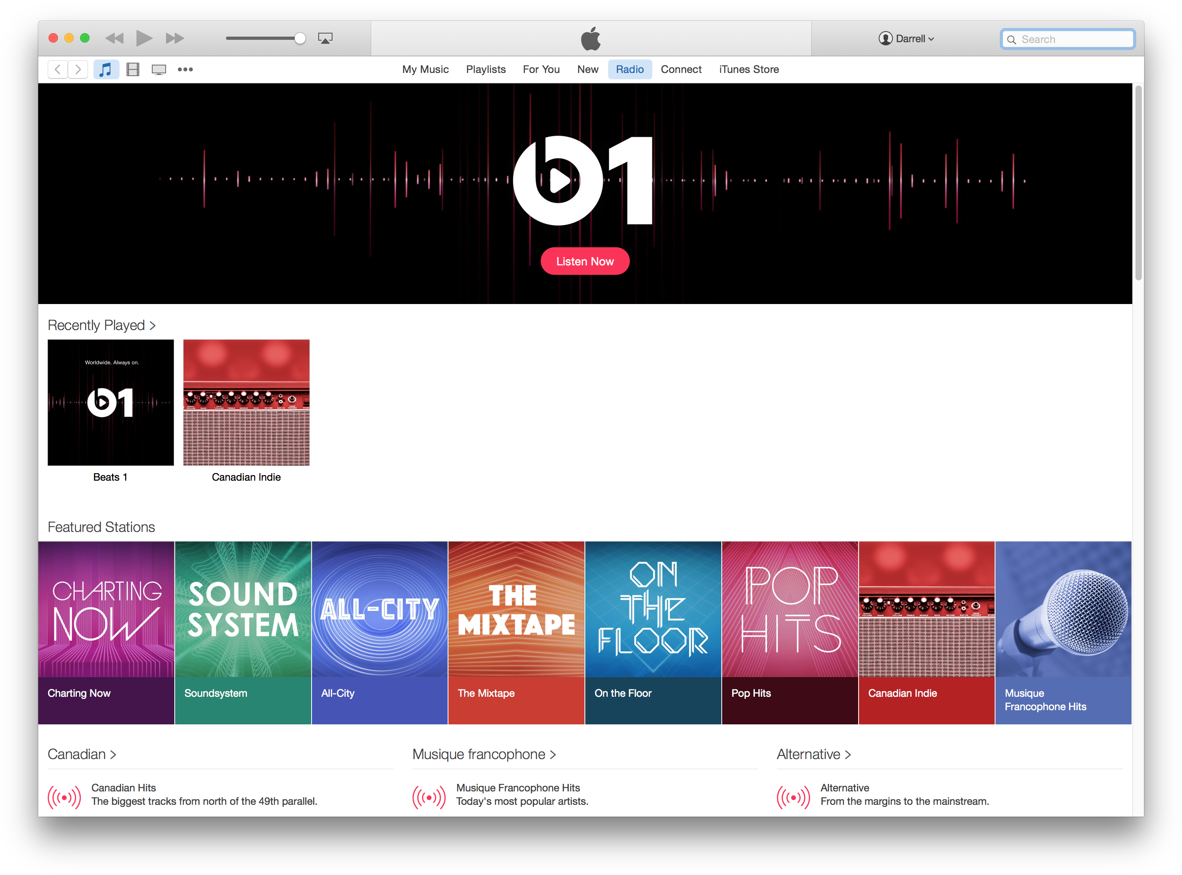This screenshot has height=875, width=1182.
Task: Expand the Recently Played section
Action: pos(102,325)
